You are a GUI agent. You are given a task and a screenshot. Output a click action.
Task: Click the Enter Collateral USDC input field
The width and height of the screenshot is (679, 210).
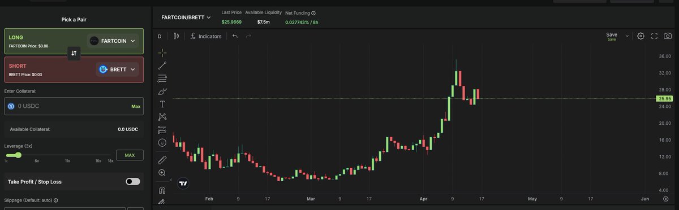point(74,106)
